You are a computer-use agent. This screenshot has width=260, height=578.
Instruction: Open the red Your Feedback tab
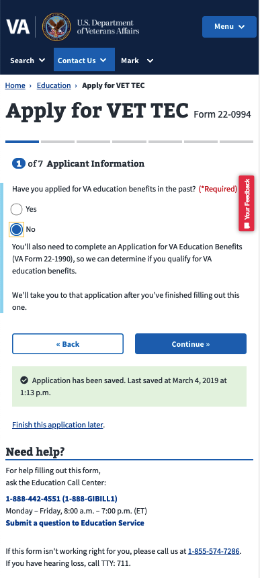click(247, 203)
